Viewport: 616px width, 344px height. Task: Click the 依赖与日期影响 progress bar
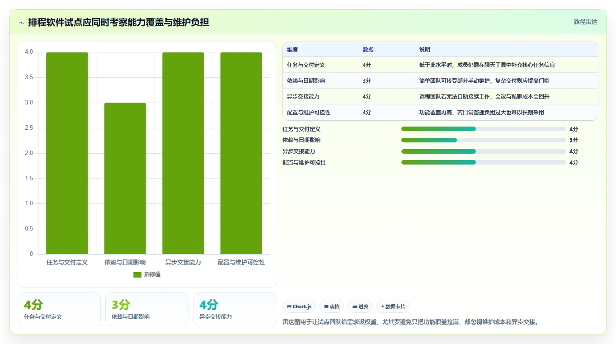[484, 140]
